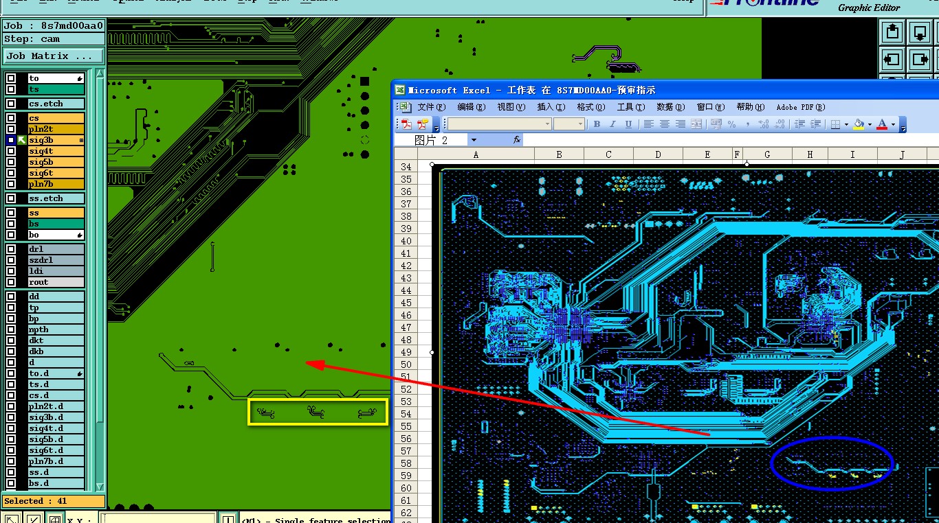The height and width of the screenshot is (523, 939).
Task: Toggle visibility checkbox of layer sig5b
Action: pyautogui.click(x=10, y=162)
